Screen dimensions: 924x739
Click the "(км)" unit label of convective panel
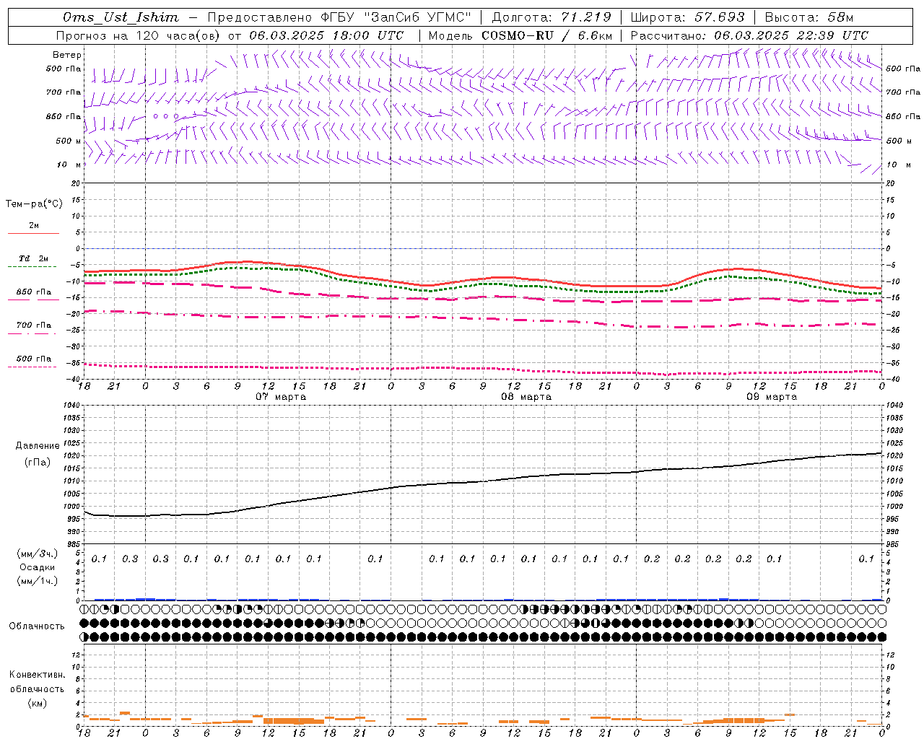(37, 703)
